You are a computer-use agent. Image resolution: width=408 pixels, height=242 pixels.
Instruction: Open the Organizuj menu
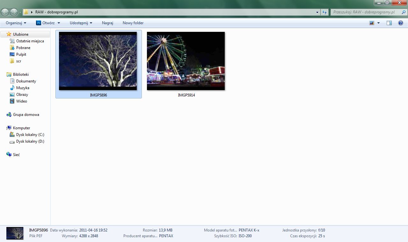pyautogui.click(x=16, y=23)
